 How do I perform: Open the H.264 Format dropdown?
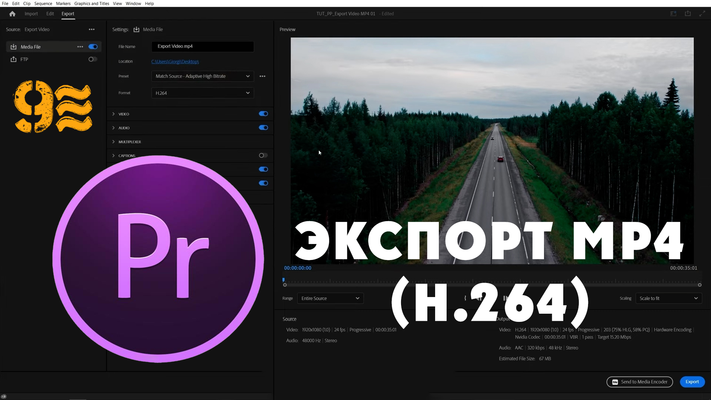[203, 93]
